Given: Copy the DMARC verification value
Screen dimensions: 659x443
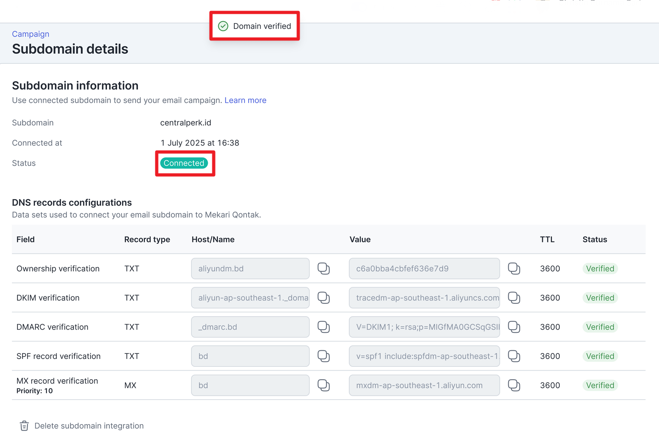Looking at the screenshot, I should pyautogui.click(x=514, y=327).
